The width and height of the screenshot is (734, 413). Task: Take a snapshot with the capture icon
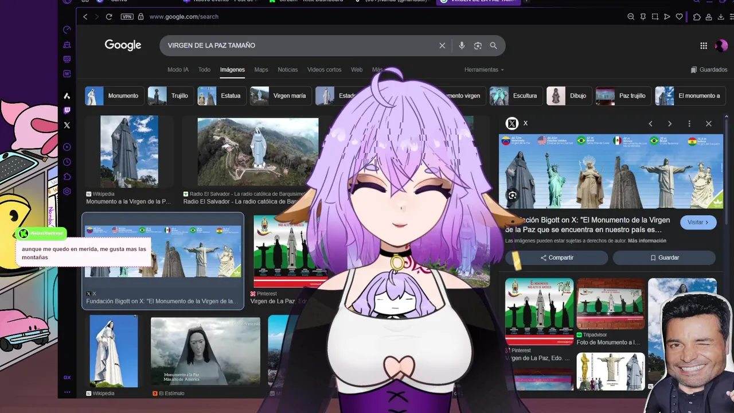(655, 17)
